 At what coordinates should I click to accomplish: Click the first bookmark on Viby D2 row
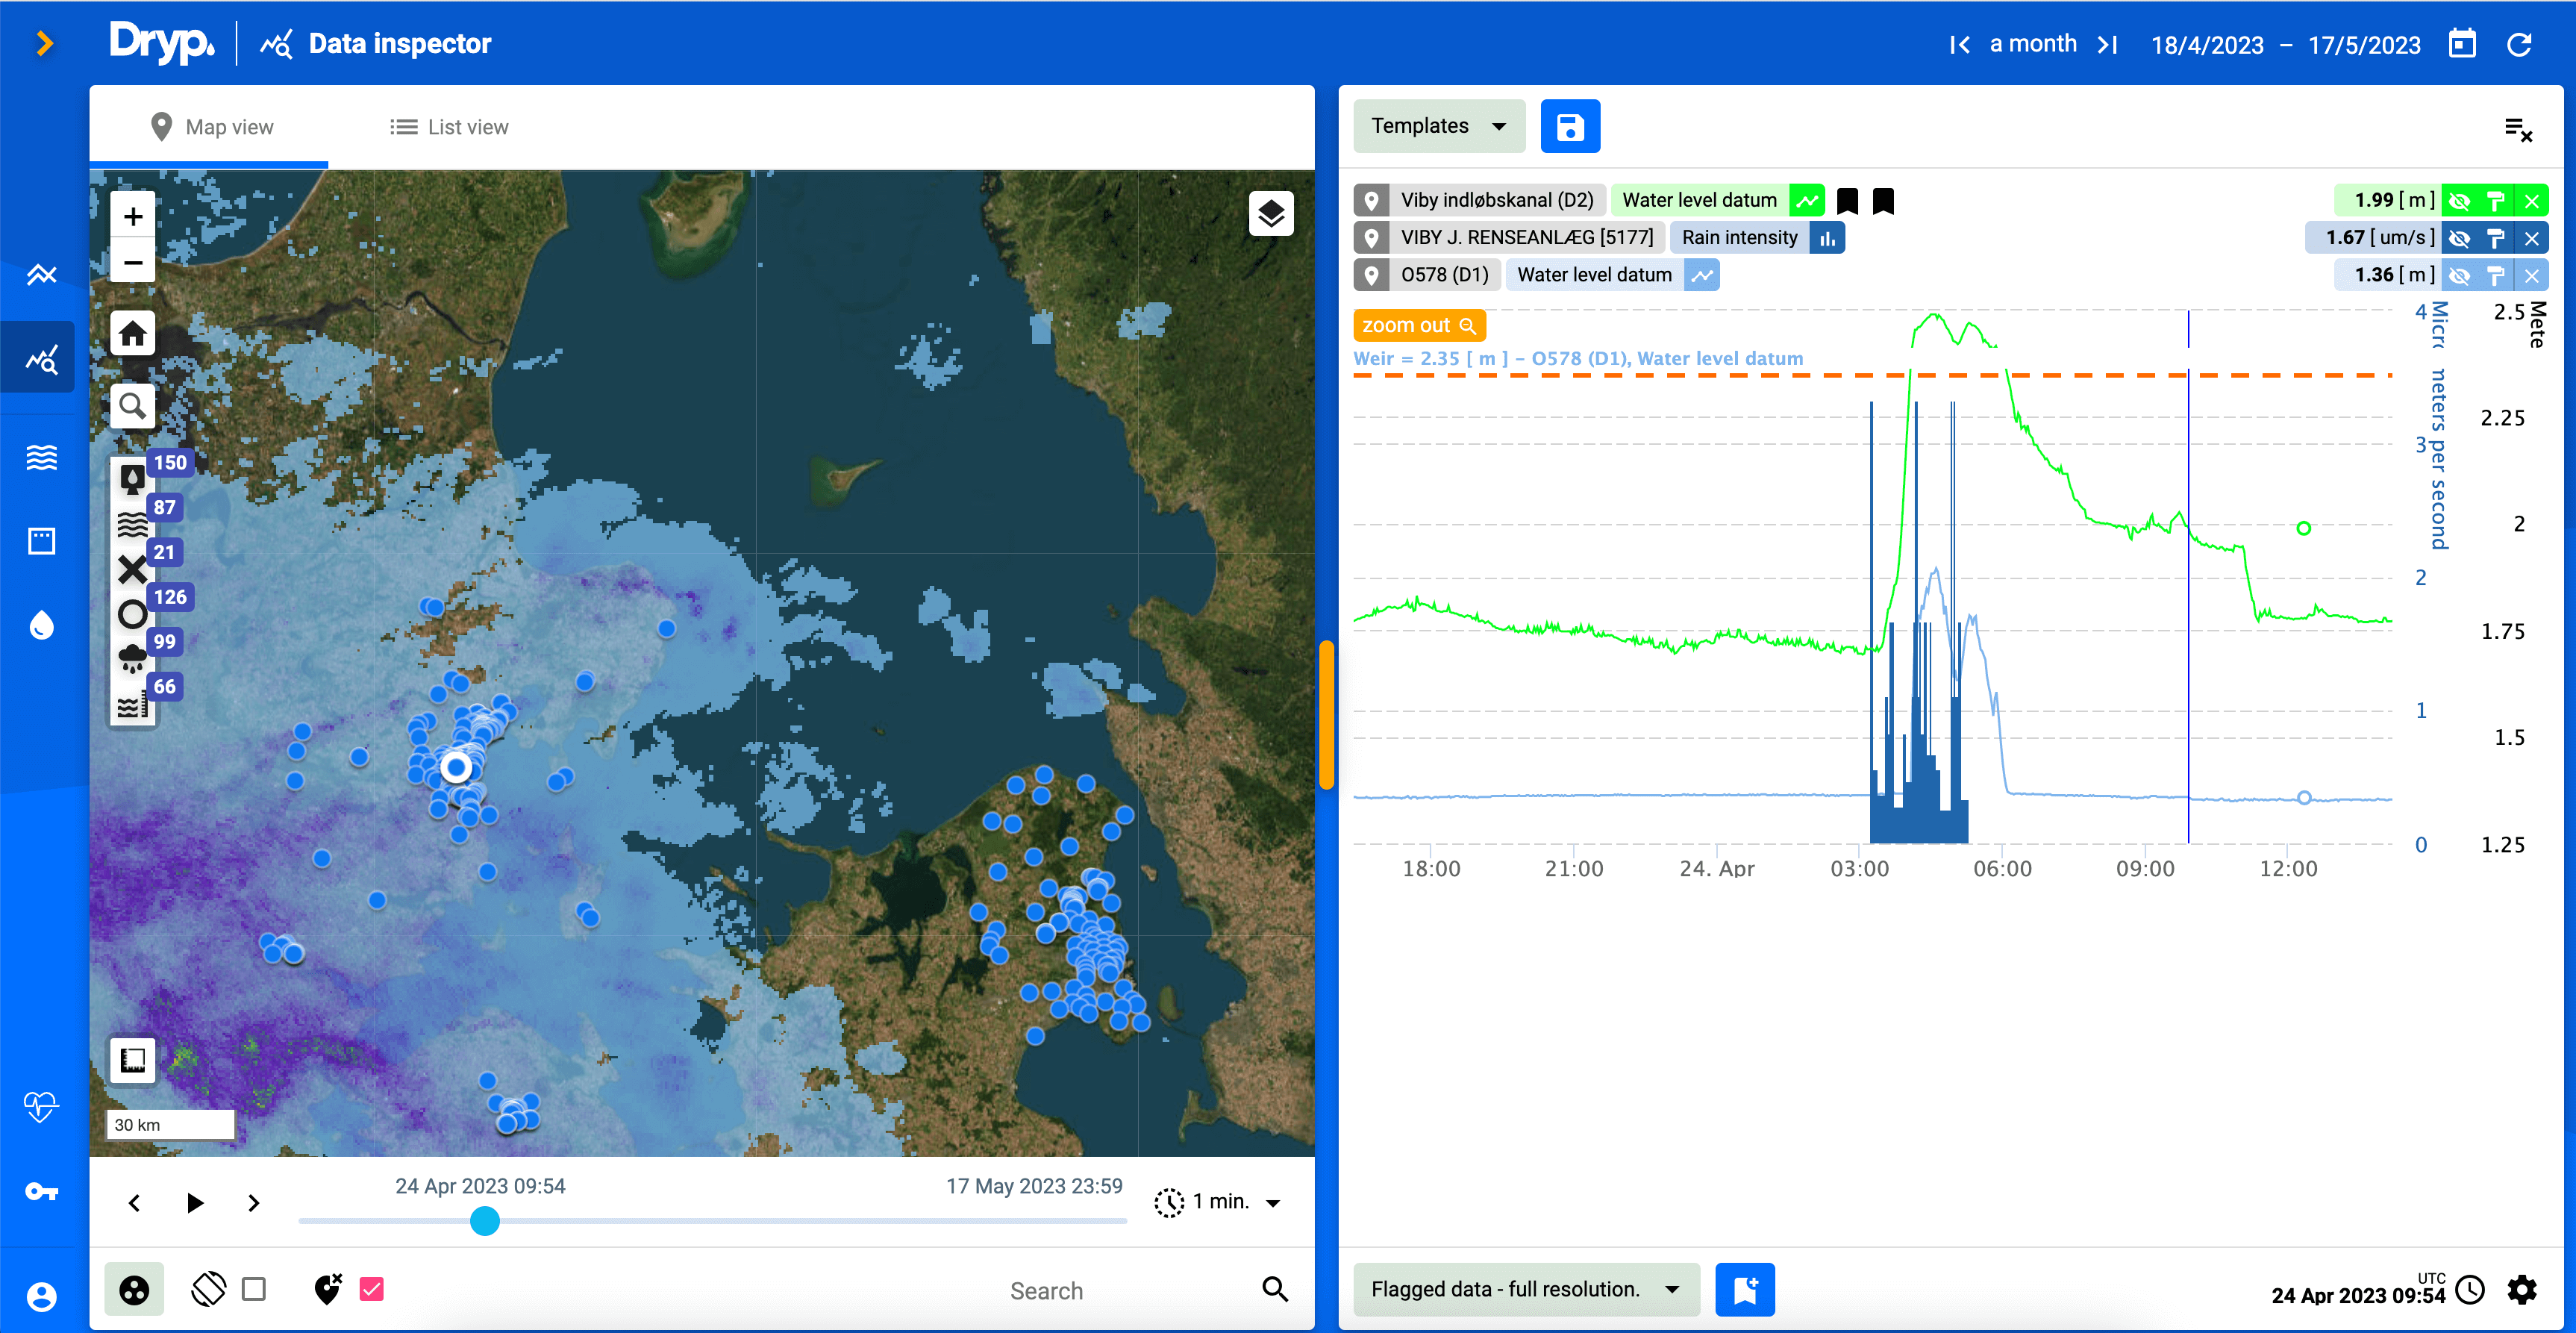point(1847,201)
